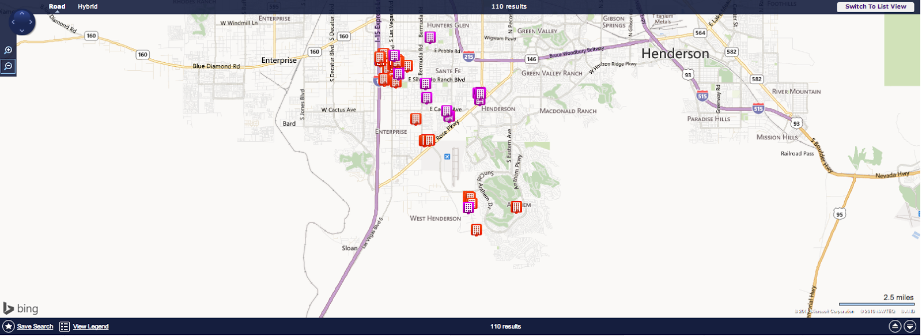Click Switch To List View button
922x336 pixels.
[875, 6]
